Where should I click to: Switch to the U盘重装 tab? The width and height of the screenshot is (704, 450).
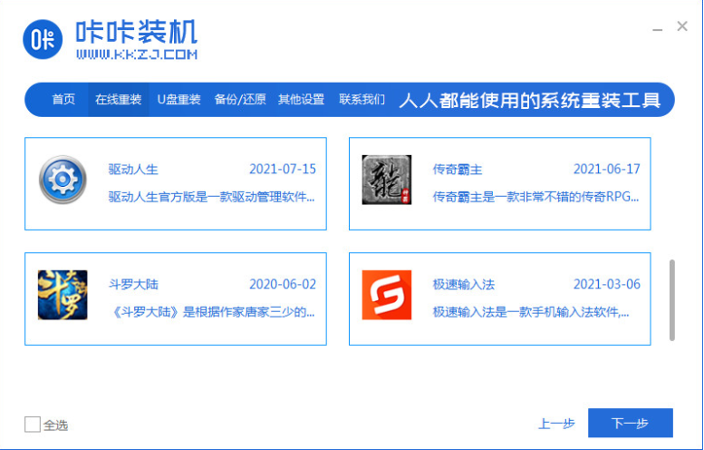178,100
